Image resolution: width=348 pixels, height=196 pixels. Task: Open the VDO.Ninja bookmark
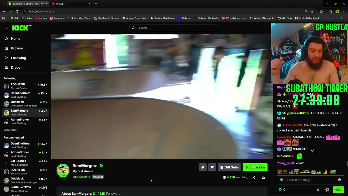pos(285,18)
